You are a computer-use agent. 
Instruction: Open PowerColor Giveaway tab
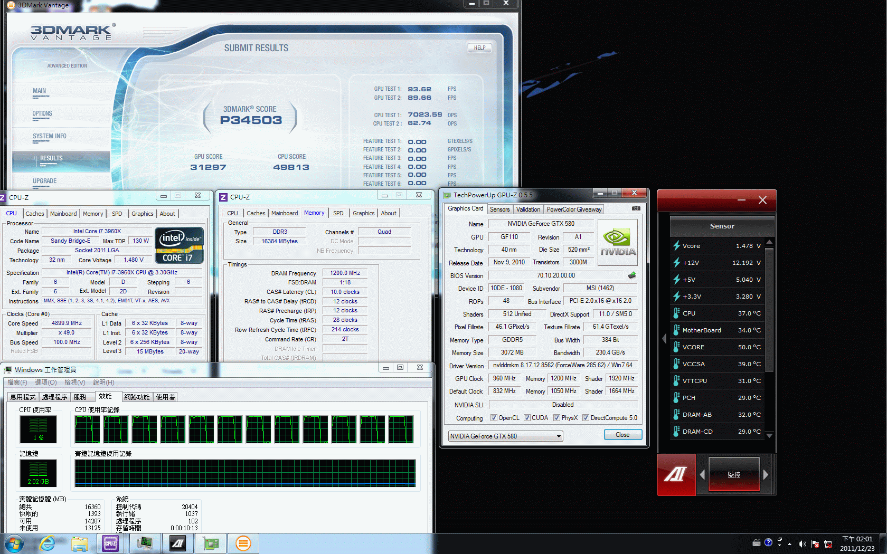click(x=574, y=209)
